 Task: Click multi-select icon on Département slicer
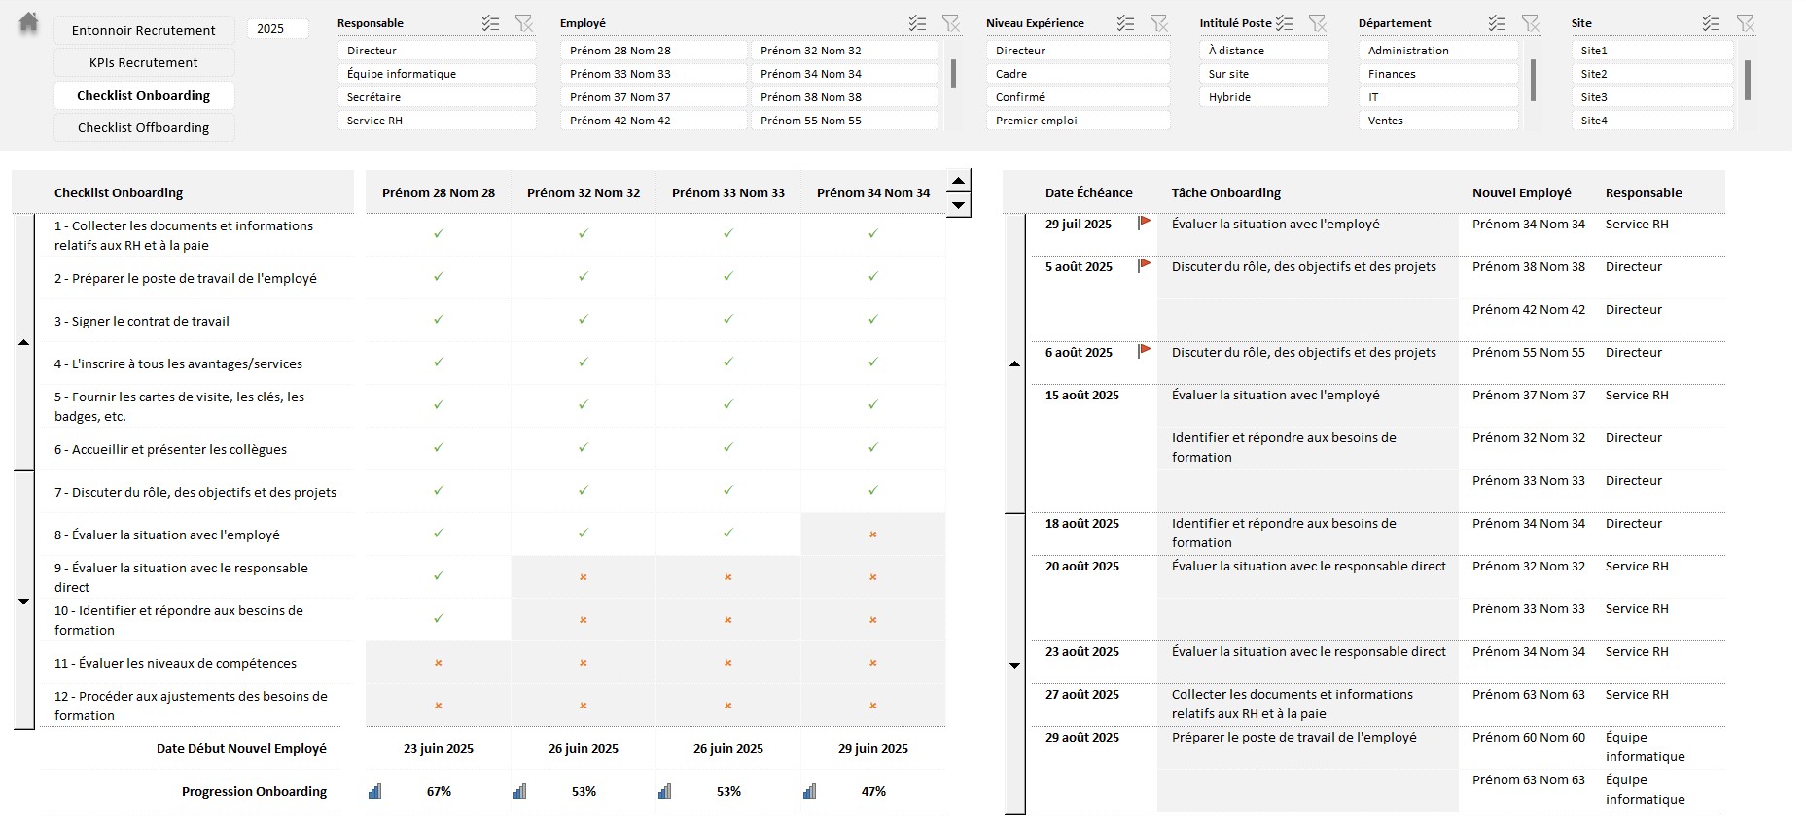pos(1497,23)
